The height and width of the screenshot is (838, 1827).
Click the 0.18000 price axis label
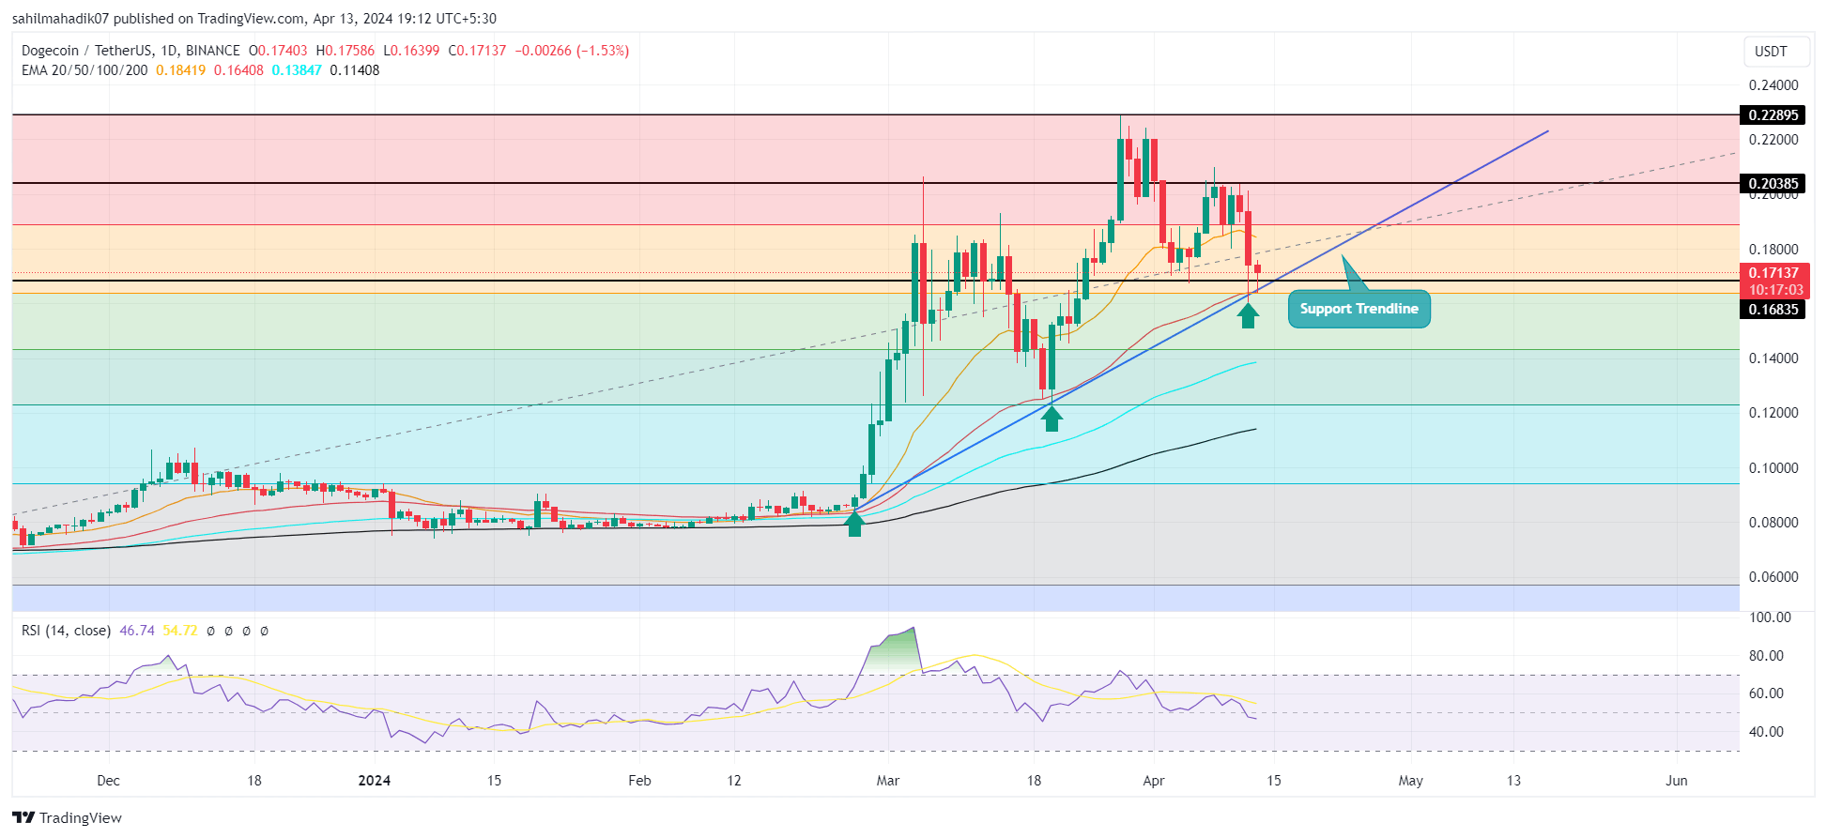coord(1773,250)
